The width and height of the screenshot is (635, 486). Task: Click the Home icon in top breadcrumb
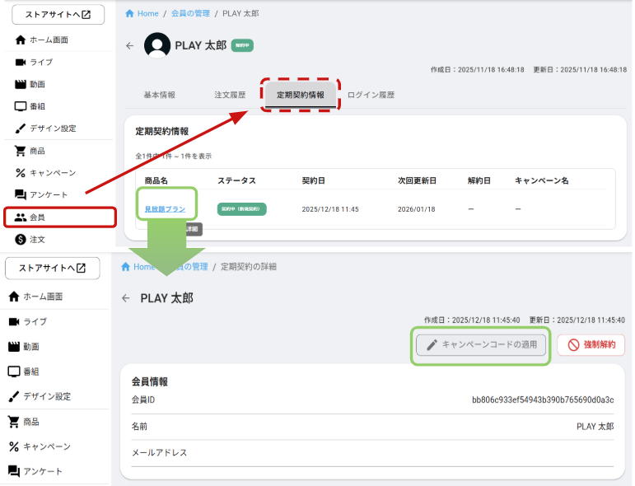[129, 14]
